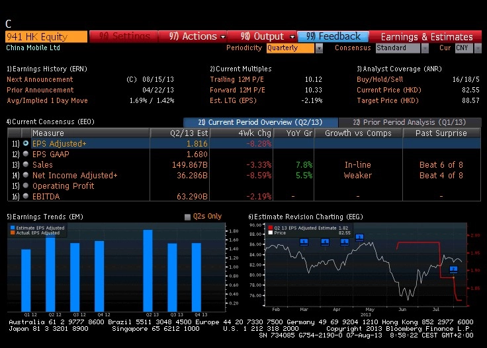This screenshot has height=348, width=487.
Task: Select the Sales measure radio button
Action: point(26,164)
